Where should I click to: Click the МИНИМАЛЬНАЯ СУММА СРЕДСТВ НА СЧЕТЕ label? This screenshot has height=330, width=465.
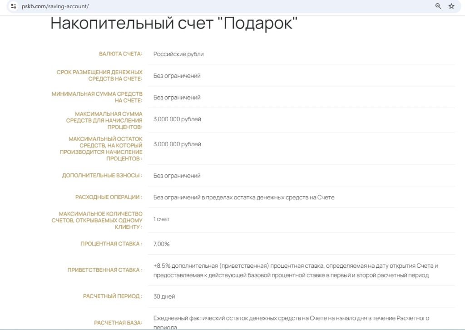coord(97,97)
